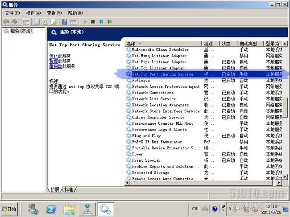Sort by the 状态 column header
290x217 pixels.
(x=228, y=44)
